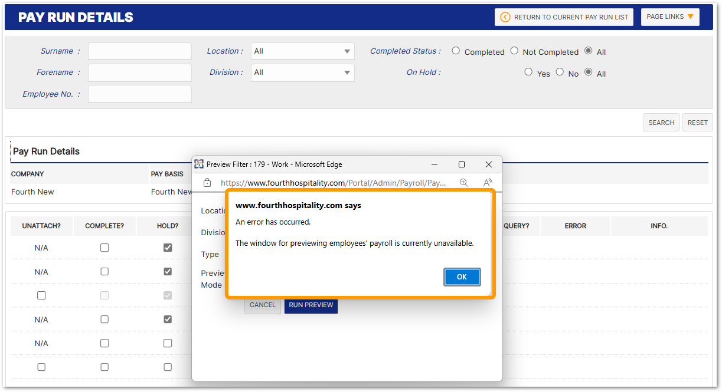Open the Division dropdown in the filter panel
722x392 pixels.
[x=303, y=73]
